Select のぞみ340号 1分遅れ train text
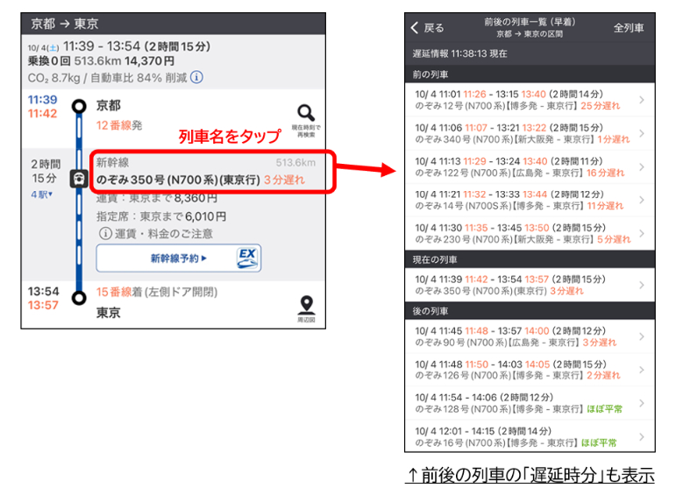The height and width of the screenshot is (495, 676). coord(523,139)
